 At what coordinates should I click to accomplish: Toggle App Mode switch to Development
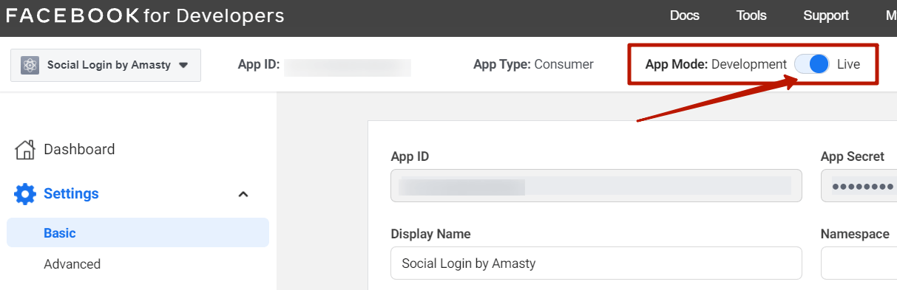812,64
